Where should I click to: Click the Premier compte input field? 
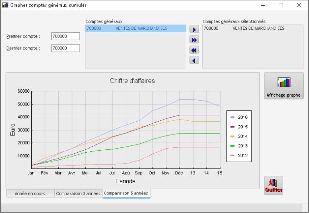point(66,36)
